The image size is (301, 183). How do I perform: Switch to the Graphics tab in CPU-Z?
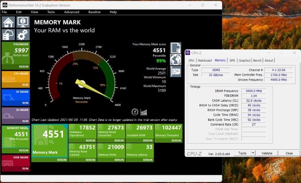coord(244,60)
